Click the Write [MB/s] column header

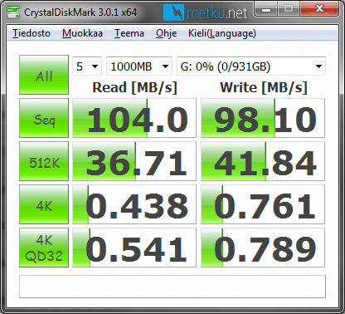[264, 88]
